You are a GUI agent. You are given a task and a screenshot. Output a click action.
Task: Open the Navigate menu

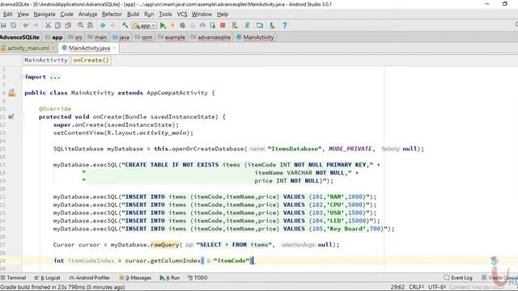tap(45, 15)
